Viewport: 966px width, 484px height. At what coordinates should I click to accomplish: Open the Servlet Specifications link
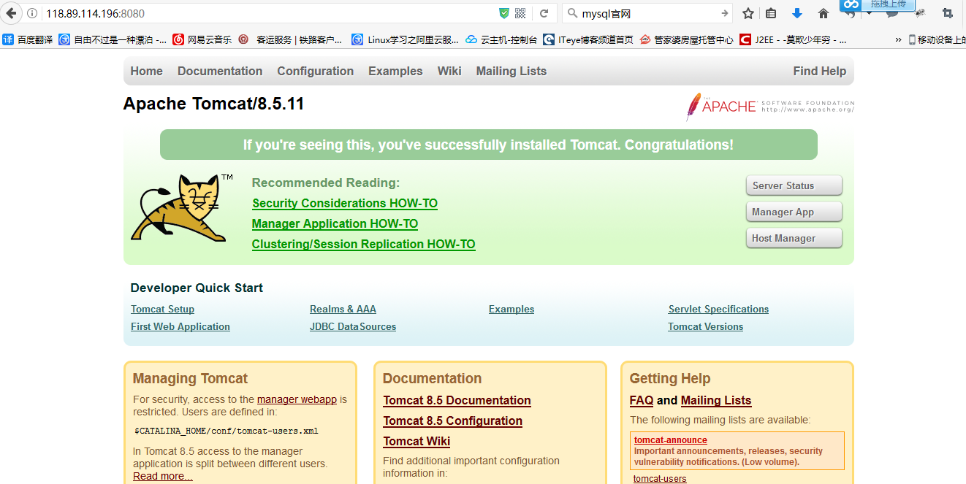(x=718, y=309)
